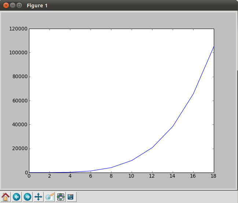Go forward to the next view

(28, 197)
